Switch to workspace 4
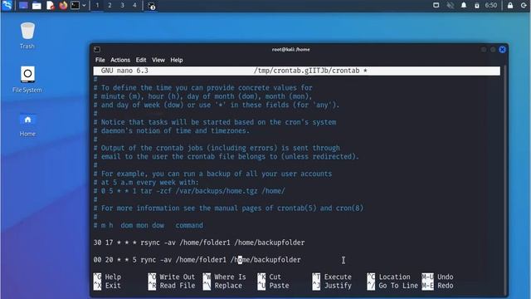 click(134, 6)
